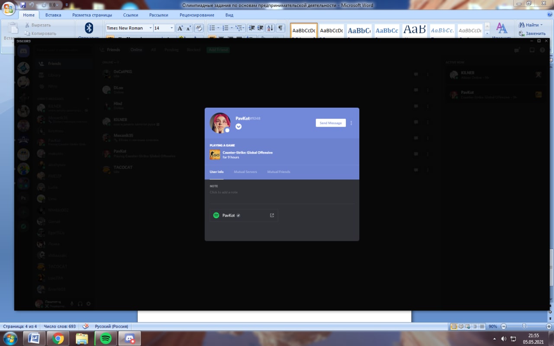The height and width of the screenshot is (346, 554).
Task: Expand the numbering style dropdown arrow
Action: tap(232, 28)
